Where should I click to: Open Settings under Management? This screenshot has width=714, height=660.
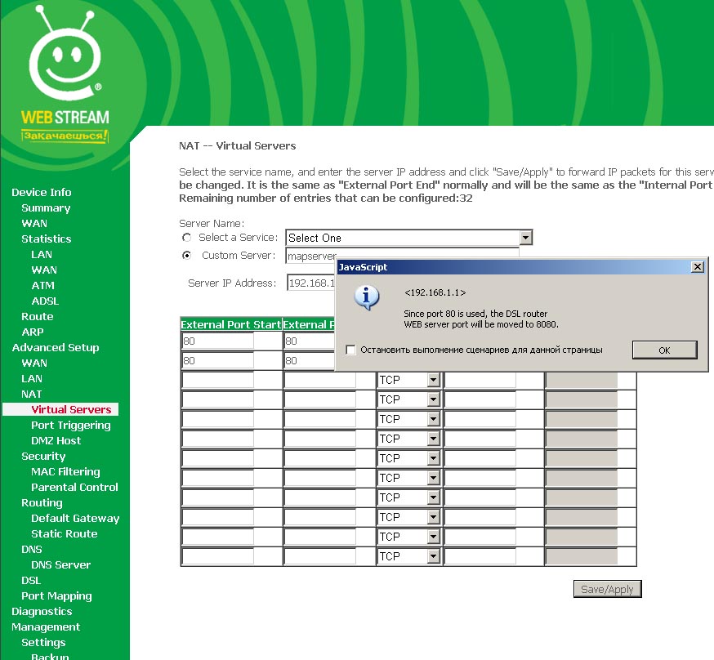click(x=44, y=642)
